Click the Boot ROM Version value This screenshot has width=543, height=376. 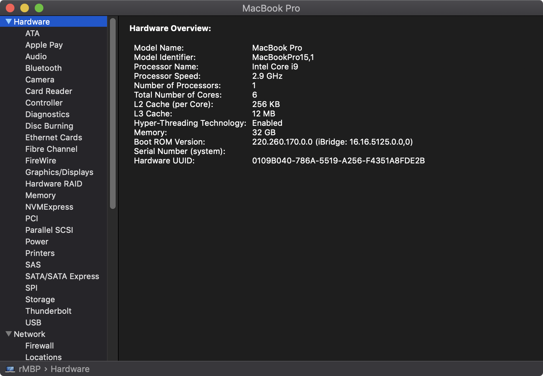click(x=333, y=142)
